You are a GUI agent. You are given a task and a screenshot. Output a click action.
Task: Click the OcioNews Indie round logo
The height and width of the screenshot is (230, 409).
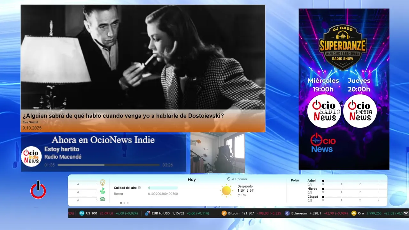click(31, 157)
